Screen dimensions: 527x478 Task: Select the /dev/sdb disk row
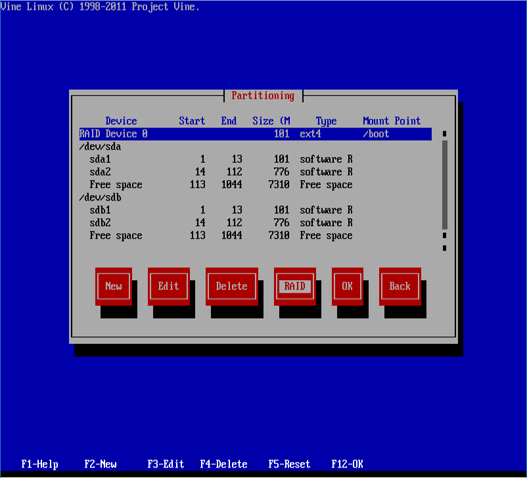[x=256, y=197]
